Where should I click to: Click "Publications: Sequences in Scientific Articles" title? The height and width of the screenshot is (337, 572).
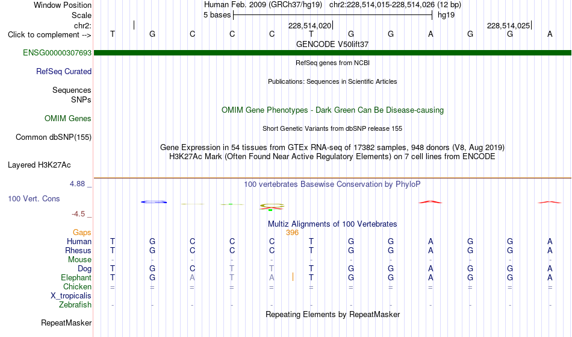click(x=332, y=81)
